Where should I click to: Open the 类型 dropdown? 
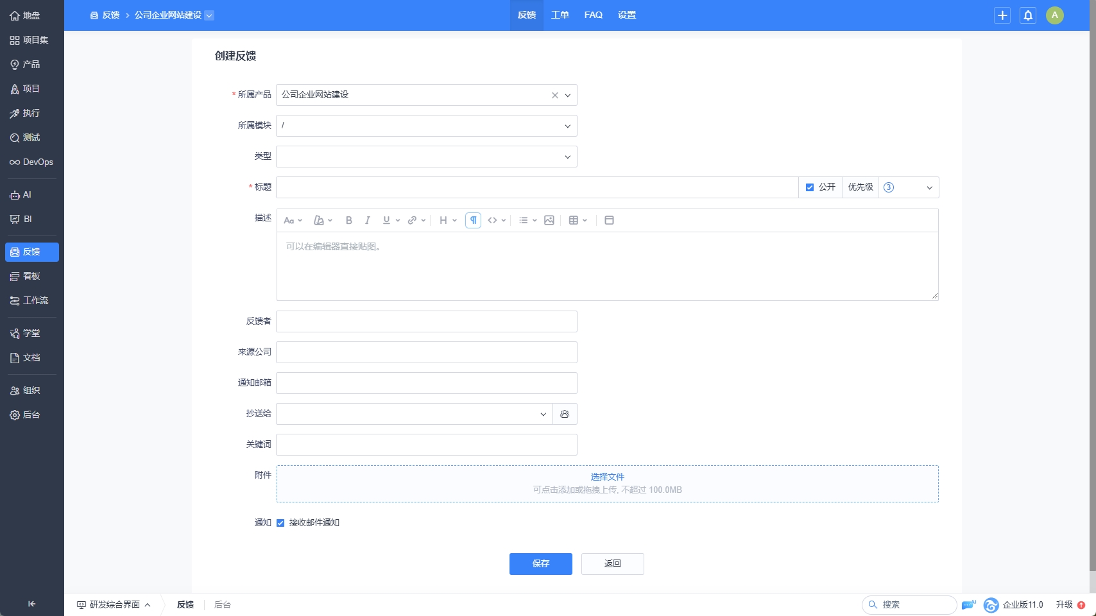tap(427, 157)
